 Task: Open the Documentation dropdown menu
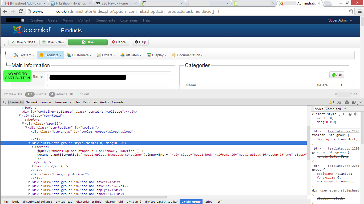coord(187,55)
